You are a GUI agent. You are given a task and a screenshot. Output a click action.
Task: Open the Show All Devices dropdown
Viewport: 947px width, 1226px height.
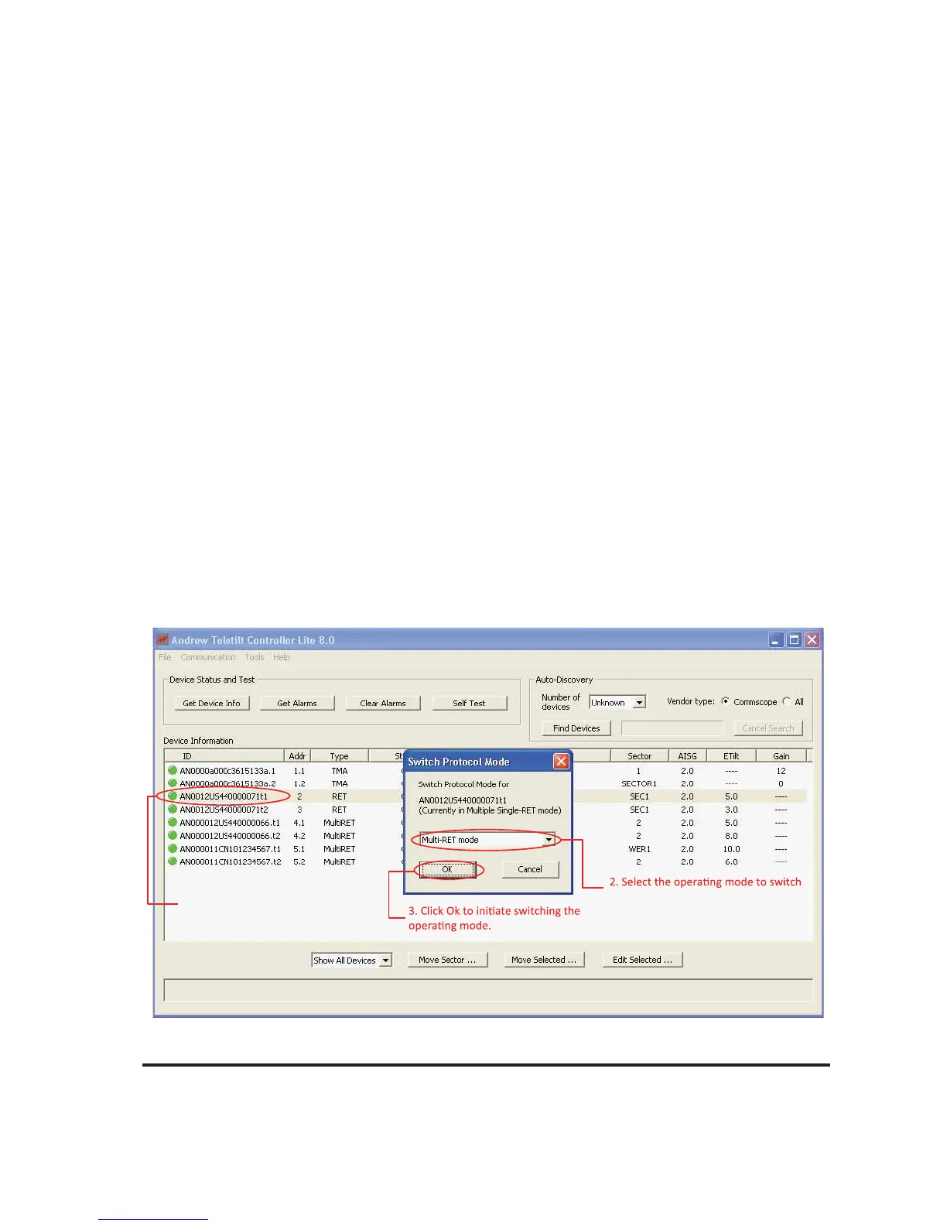[x=386, y=961]
